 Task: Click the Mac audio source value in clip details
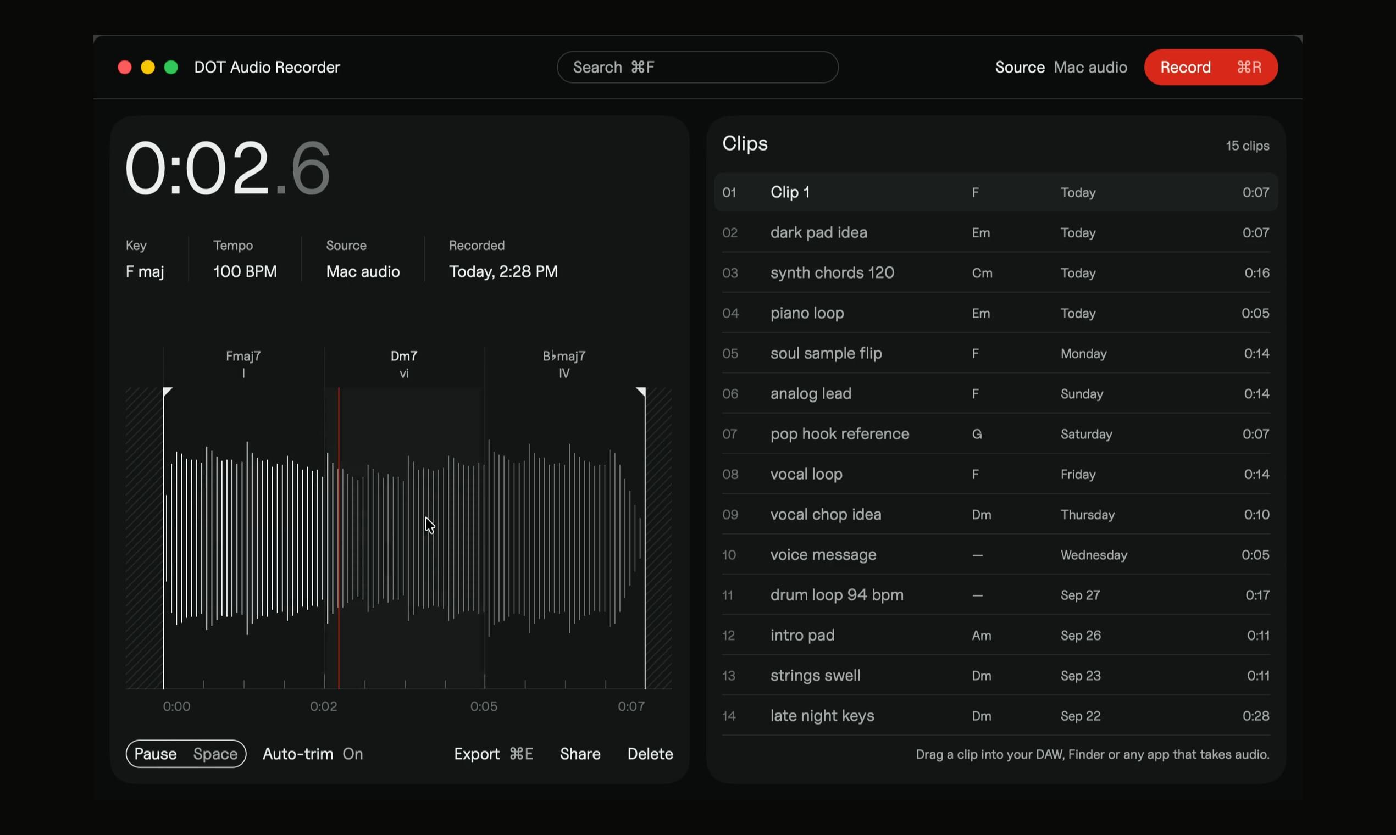(363, 272)
